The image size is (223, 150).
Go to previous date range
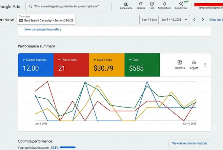(x=194, y=20)
